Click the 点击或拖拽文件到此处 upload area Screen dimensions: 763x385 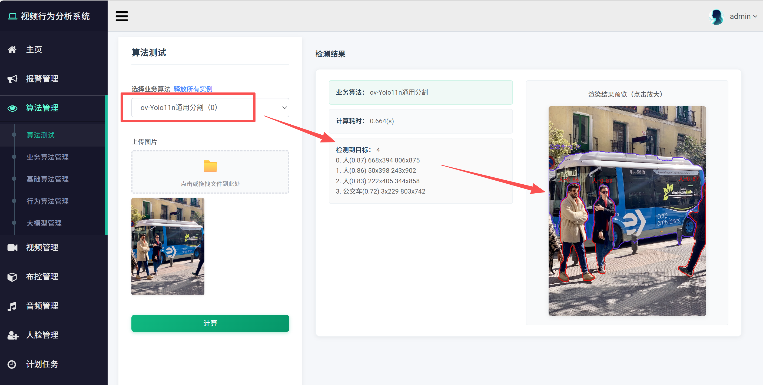(x=210, y=172)
